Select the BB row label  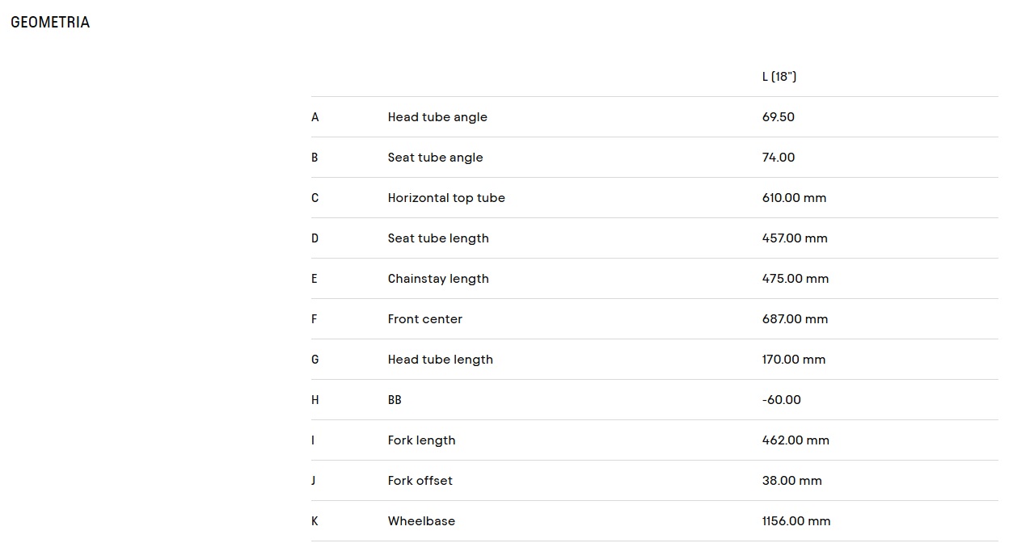[x=395, y=400]
